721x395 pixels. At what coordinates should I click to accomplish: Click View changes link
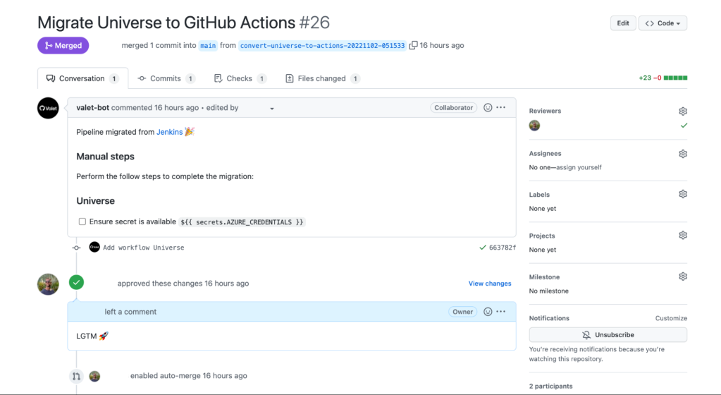coord(490,284)
